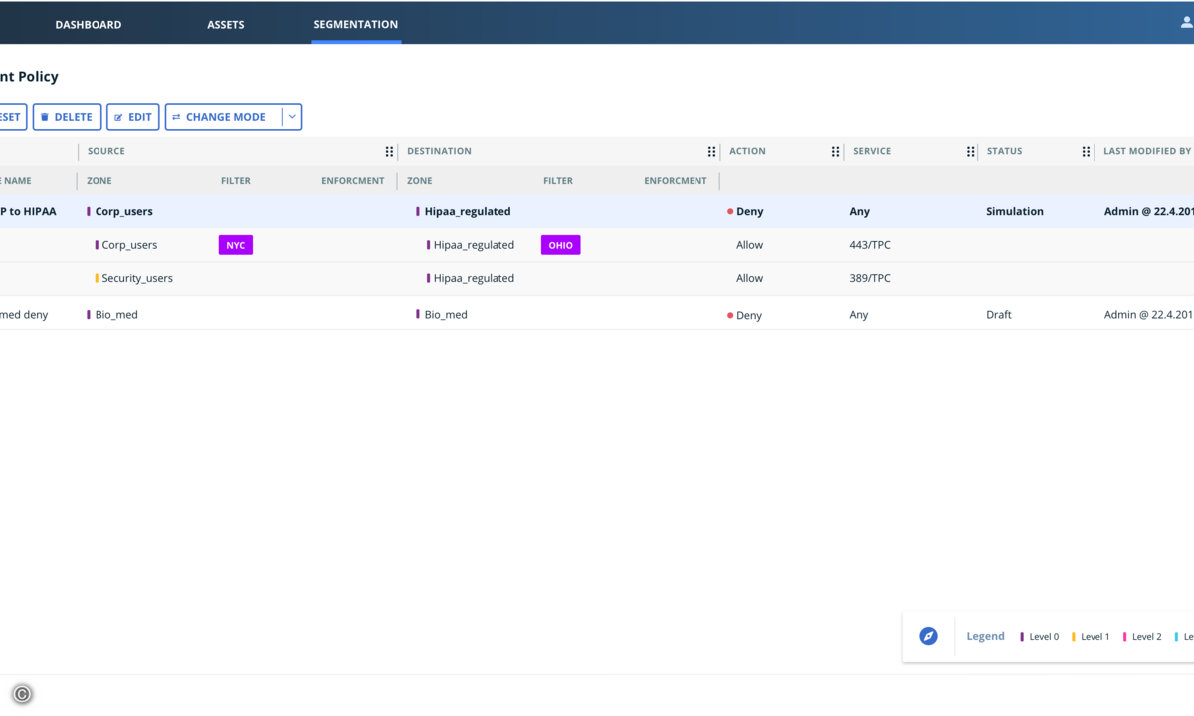This screenshot has height=716, width=1194.
Task: Click the Status column header
Action: pyautogui.click(x=1005, y=151)
